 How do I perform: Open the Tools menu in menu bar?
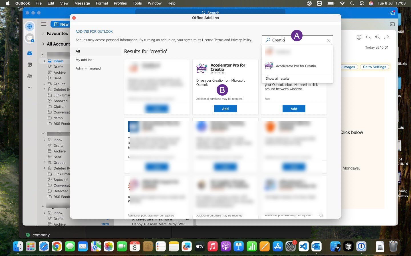point(137,3)
